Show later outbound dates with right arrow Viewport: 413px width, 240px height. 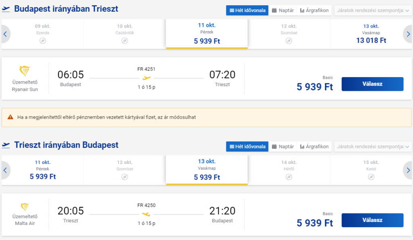[x=408, y=34]
